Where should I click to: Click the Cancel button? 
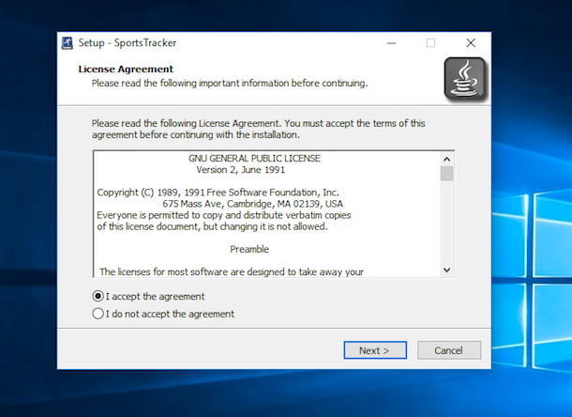pos(449,350)
